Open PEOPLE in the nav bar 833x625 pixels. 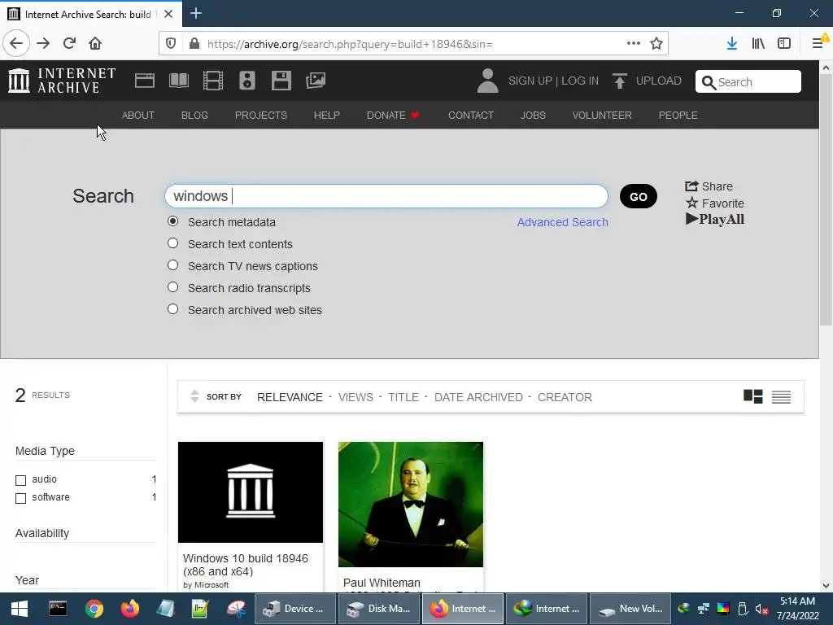[678, 116]
